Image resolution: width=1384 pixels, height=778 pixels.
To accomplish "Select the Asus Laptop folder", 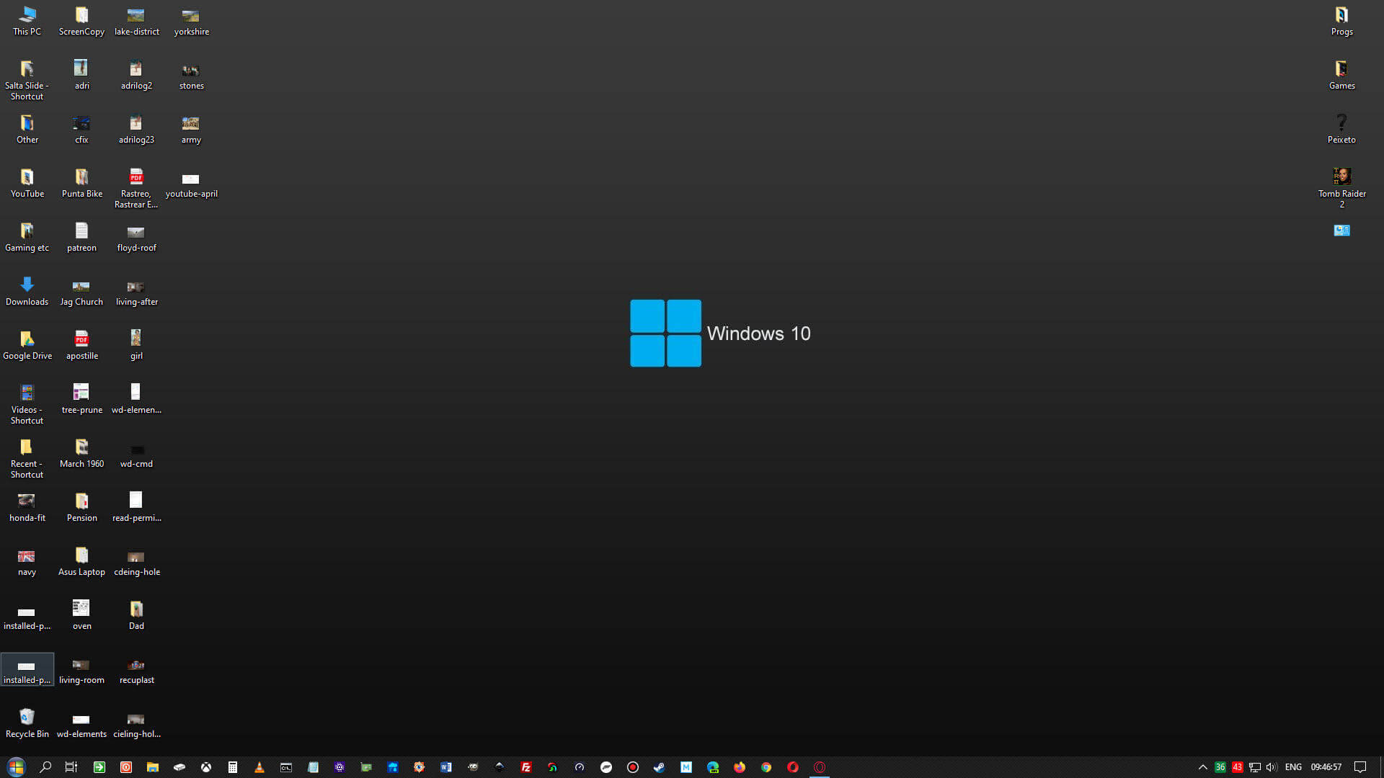I will pyautogui.click(x=81, y=561).
